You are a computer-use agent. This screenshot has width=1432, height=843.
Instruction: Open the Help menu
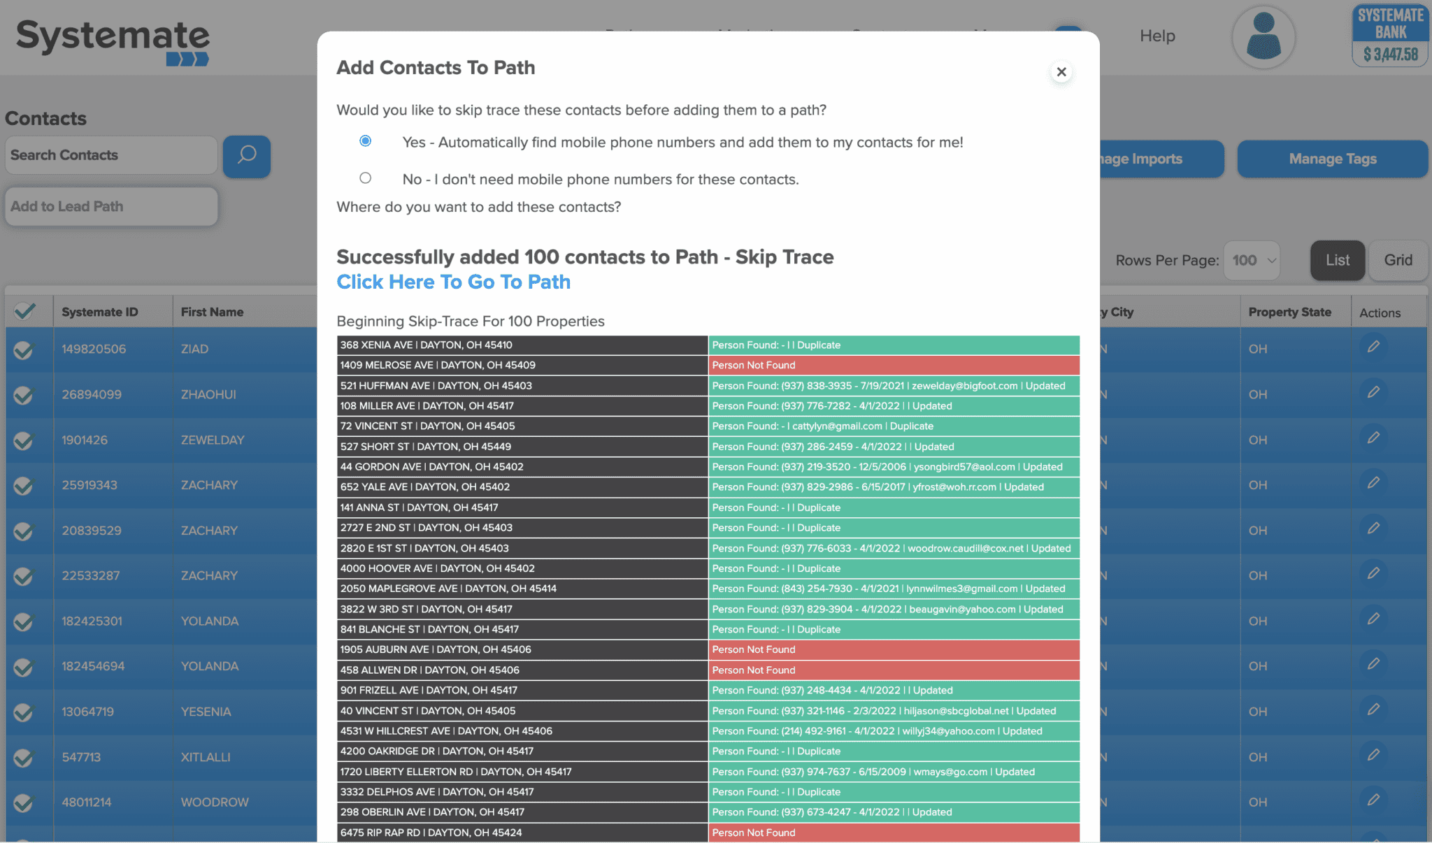coord(1157,36)
